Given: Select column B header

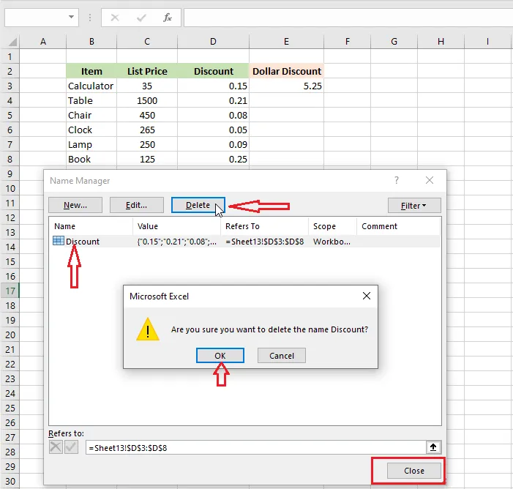Looking at the screenshot, I should pyautogui.click(x=91, y=42).
